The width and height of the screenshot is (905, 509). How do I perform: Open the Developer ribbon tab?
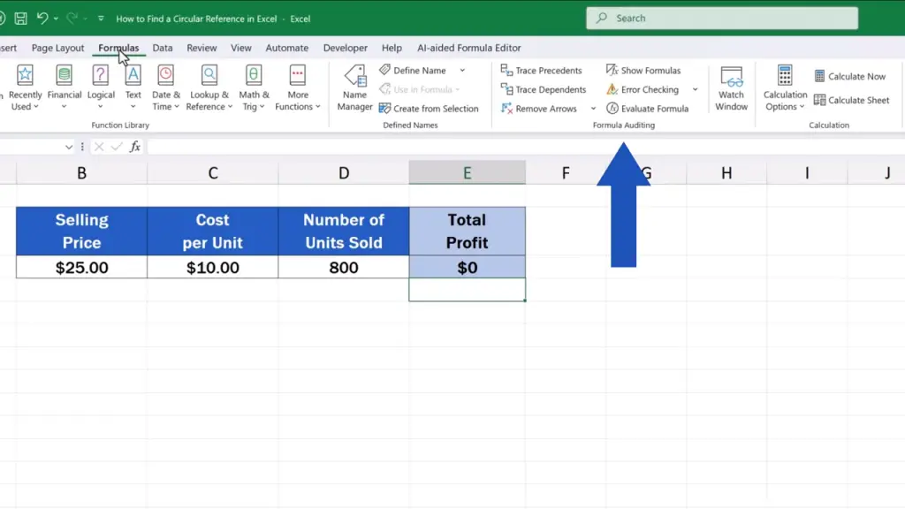click(345, 48)
